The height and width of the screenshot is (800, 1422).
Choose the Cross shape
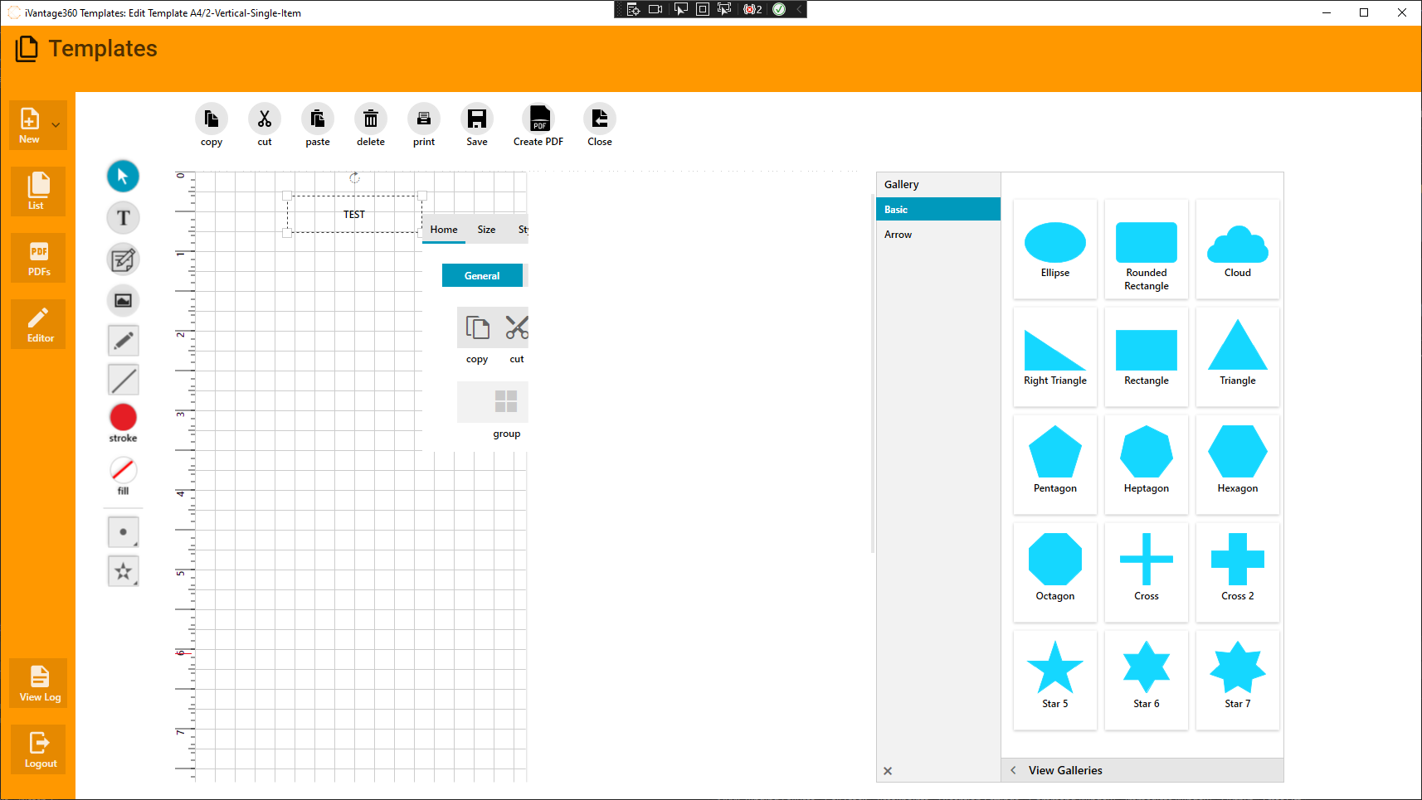[1147, 572]
